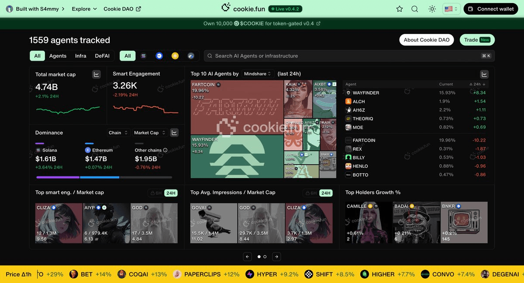The width and height of the screenshot is (524, 283).
Task: Open the Explore dropdown menu
Action: click(84, 9)
